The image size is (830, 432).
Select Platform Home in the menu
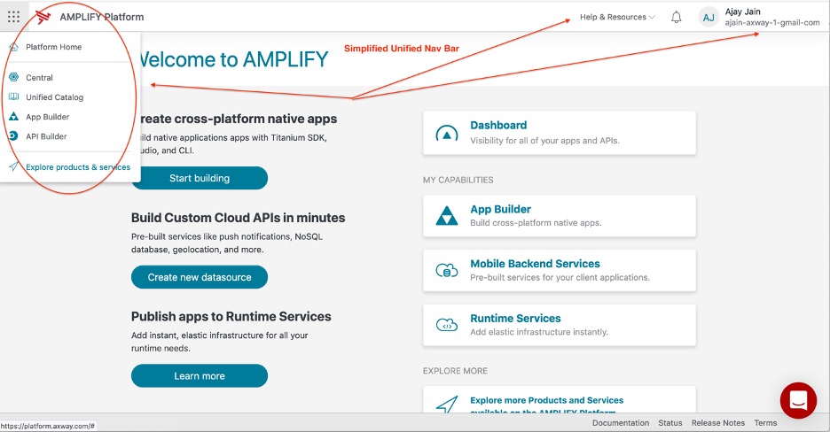pos(53,47)
